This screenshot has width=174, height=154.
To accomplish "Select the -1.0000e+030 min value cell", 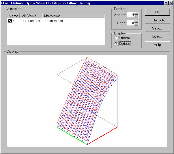I will (x=31, y=21).
